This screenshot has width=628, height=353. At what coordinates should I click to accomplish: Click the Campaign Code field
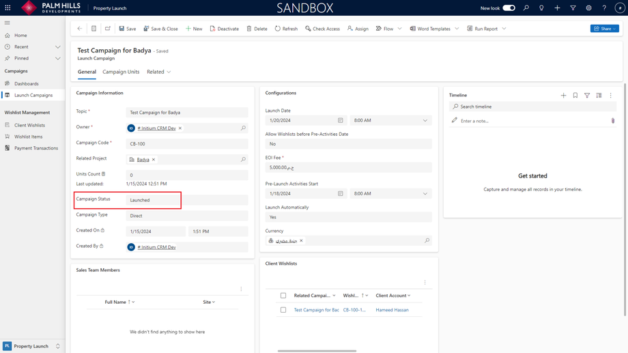click(x=186, y=144)
